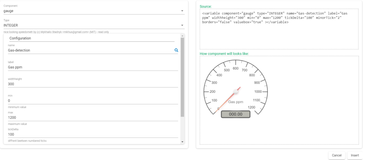366x160 pixels.
Task: Click the label input with Gas ppm
Action: 92,67
